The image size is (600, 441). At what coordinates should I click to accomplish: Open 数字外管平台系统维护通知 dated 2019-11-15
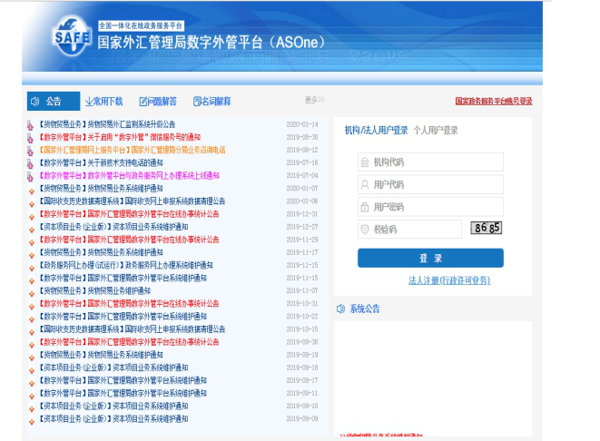pyautogui.click(x=123, y=278)
